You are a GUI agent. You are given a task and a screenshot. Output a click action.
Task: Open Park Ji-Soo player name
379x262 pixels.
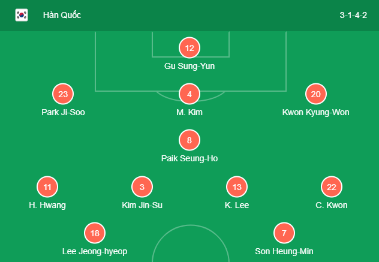pos(63,112)
